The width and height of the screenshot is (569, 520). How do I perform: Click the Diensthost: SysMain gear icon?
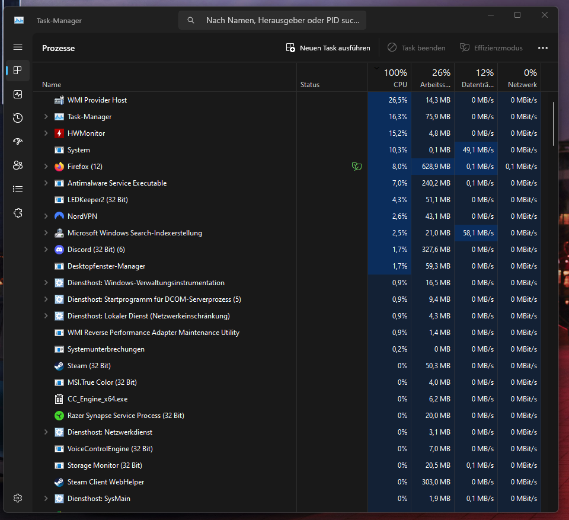pos(59,499)
